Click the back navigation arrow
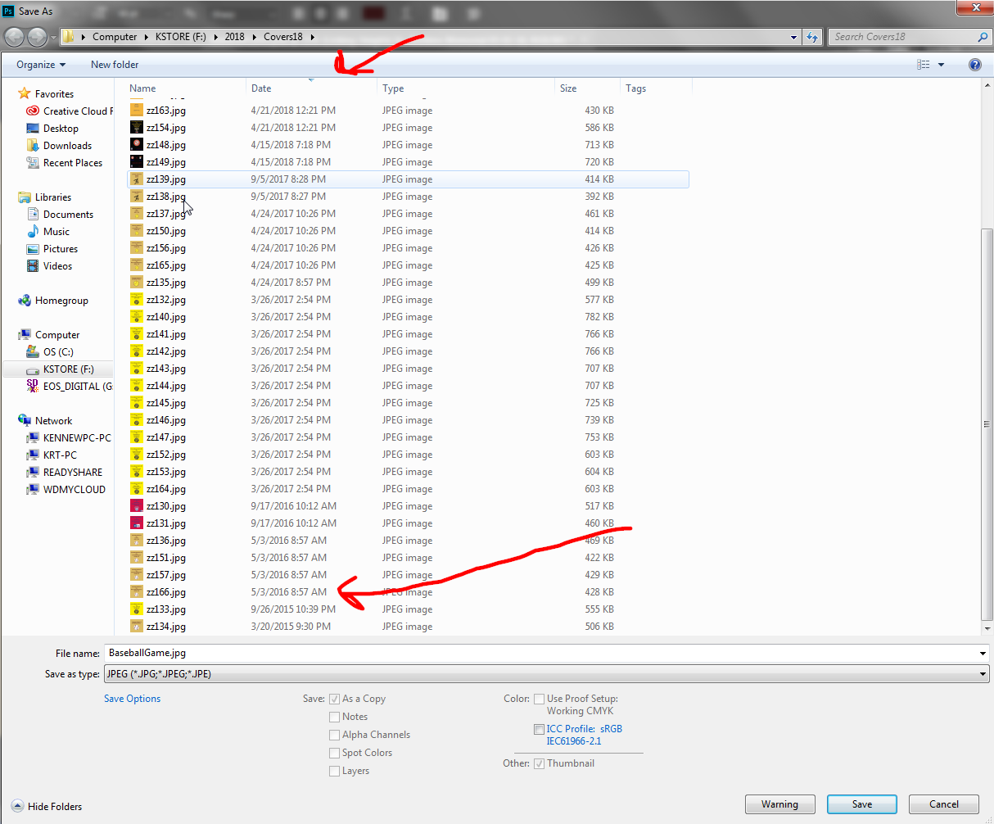 click(14, 37)
